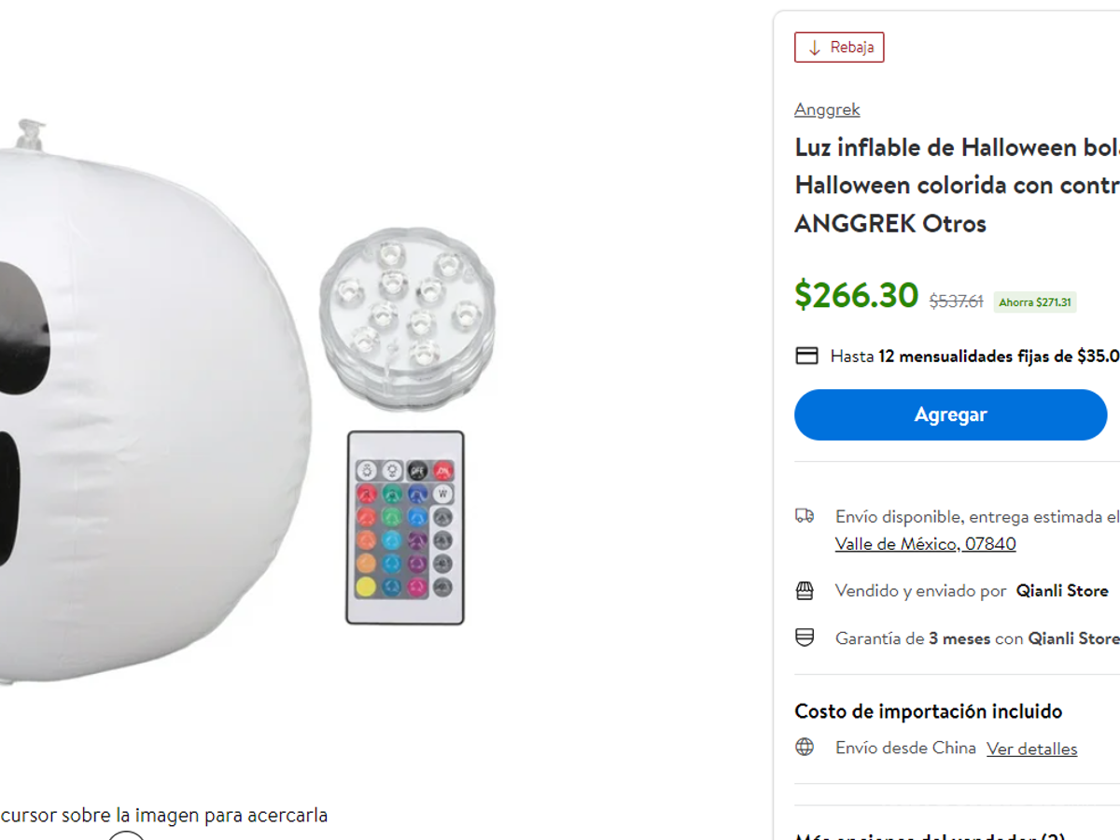Click Qianli Store seller name
This screenshot has width=1120, height=840.
click(x=1062, y=591)
